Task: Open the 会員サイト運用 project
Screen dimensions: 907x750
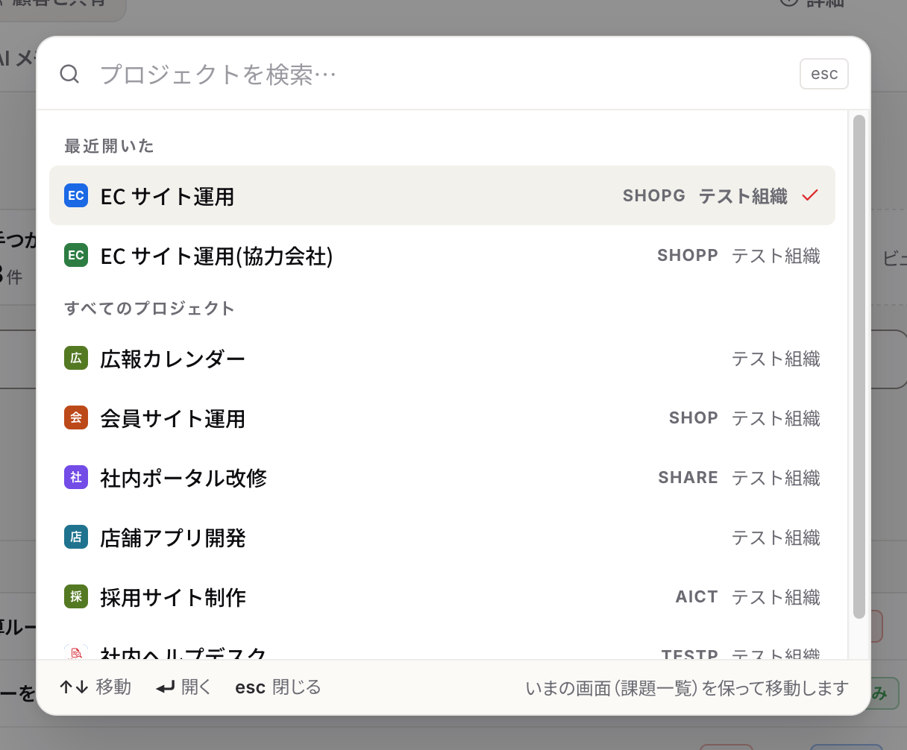Action: (x=442, y=418)
